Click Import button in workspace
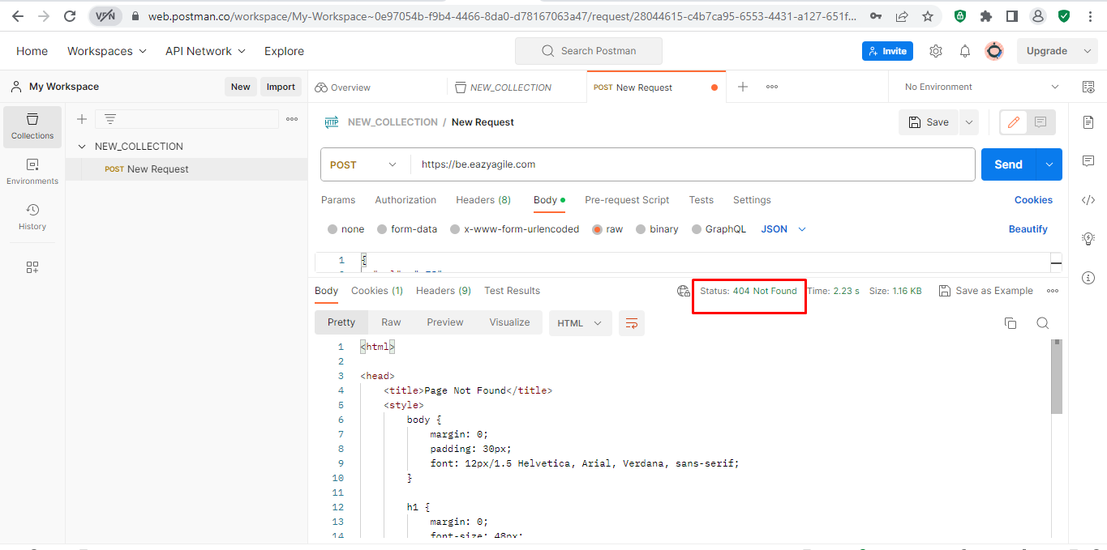Image resolution: width=1107 pixels, height=550 pixels. [281, 87]
